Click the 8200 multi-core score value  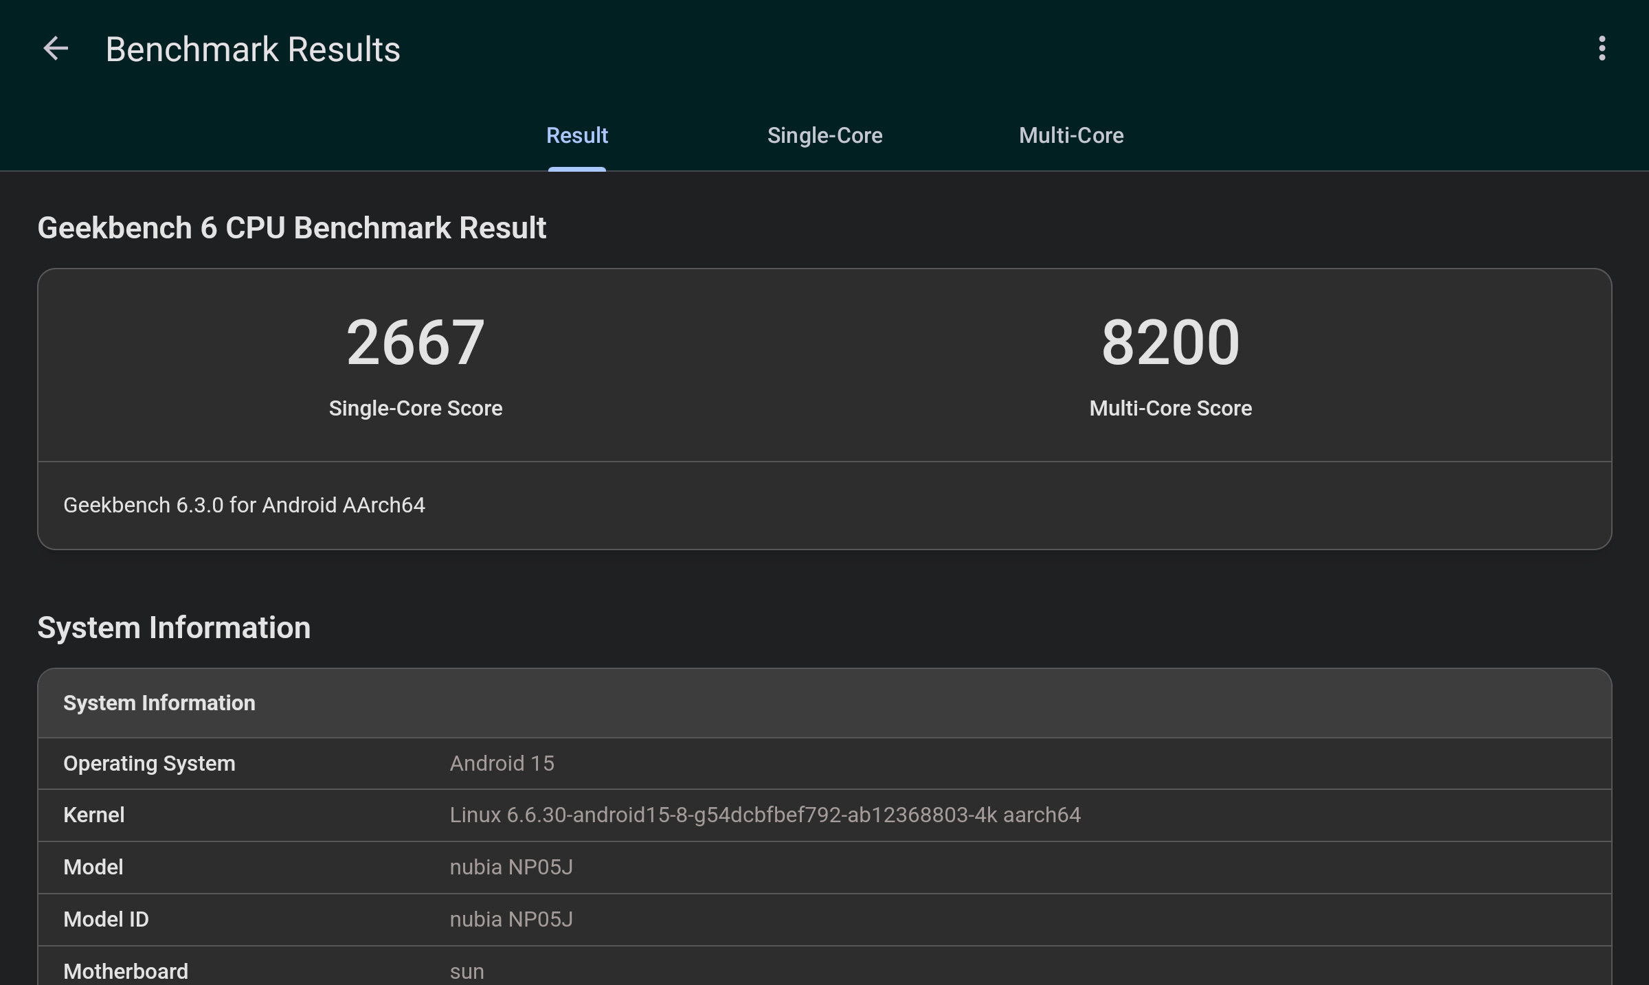pos(1170,342)
